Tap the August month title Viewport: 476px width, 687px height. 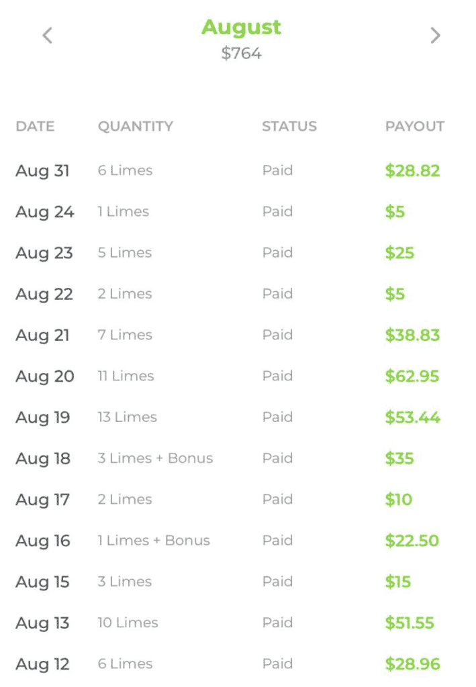(241, 28)
